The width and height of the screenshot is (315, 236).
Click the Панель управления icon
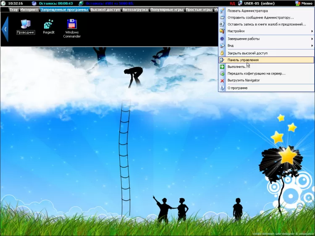tap(222, 60)
